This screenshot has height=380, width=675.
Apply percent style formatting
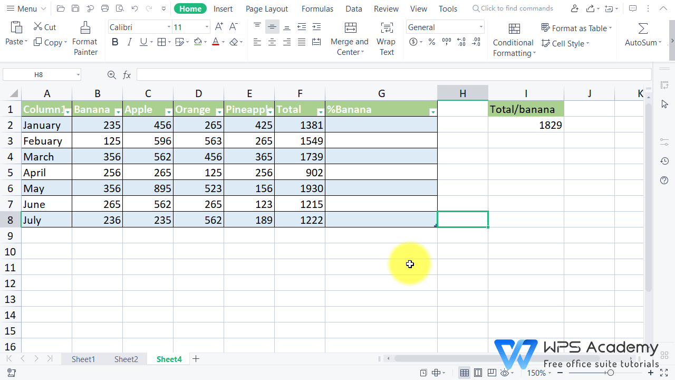pos(431,42)
